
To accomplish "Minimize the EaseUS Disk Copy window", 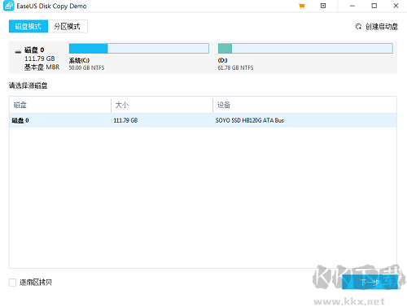I will 352,6.
